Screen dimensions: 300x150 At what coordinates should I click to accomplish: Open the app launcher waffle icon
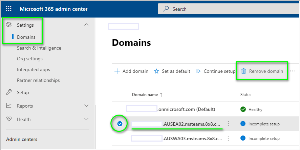9,9
